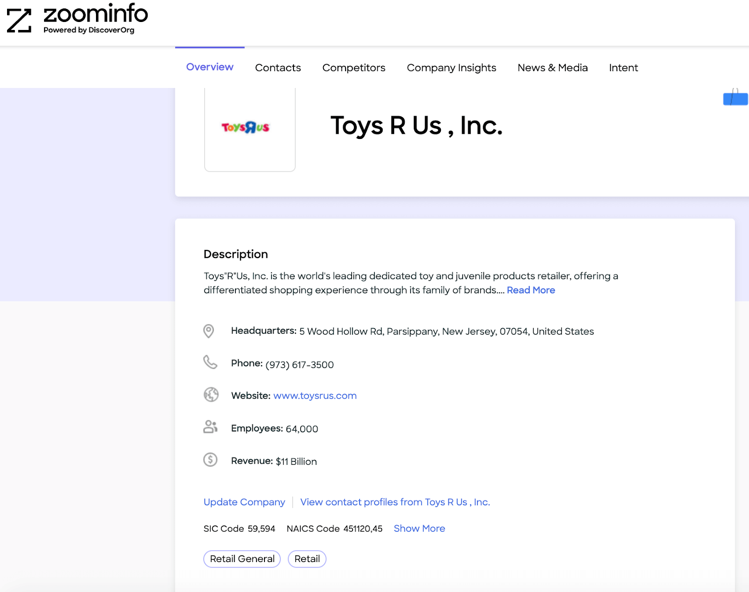Click the Retail General tag
Viewport: 749px width, 592px height.
click(242, 559)
